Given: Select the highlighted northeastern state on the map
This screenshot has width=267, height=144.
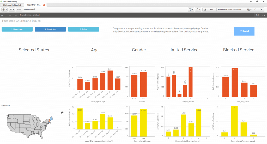Looking at the screenshot, I should [51, 118].
